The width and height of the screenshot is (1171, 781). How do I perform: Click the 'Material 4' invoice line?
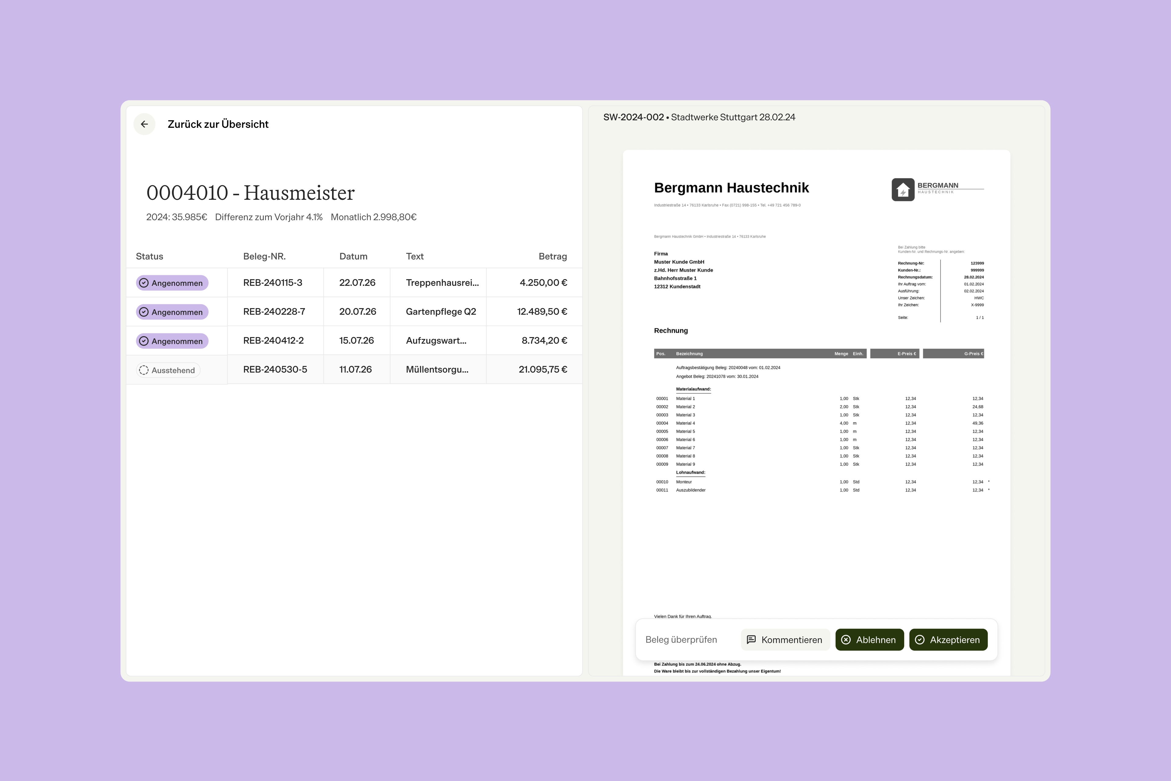tap(819, 423)
